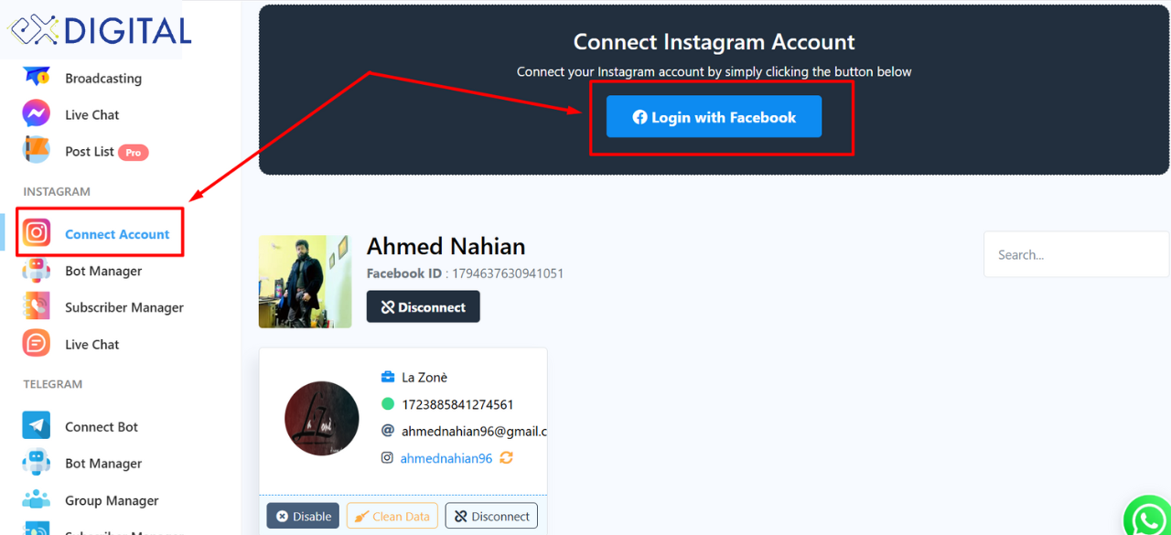Select the Instagram Connect Account icon
The width and height of the screenshot is (1171, 535).
coord(37,233)
